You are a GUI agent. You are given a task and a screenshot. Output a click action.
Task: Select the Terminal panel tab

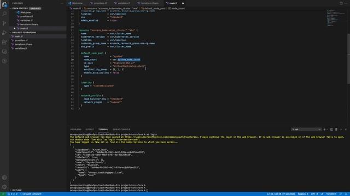click(103, 130)
